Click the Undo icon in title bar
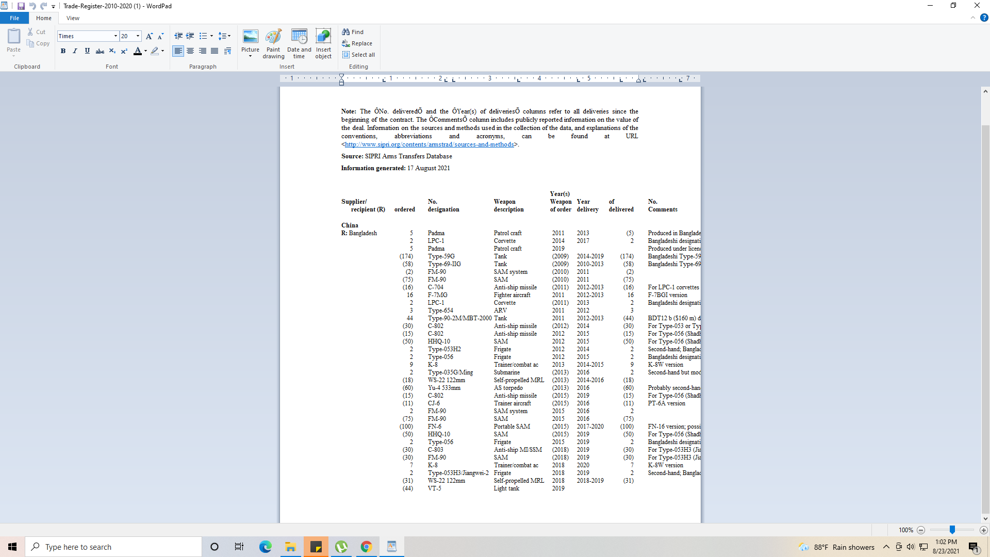Viewport: 990px width, 557px height. [x=32, y=6]
